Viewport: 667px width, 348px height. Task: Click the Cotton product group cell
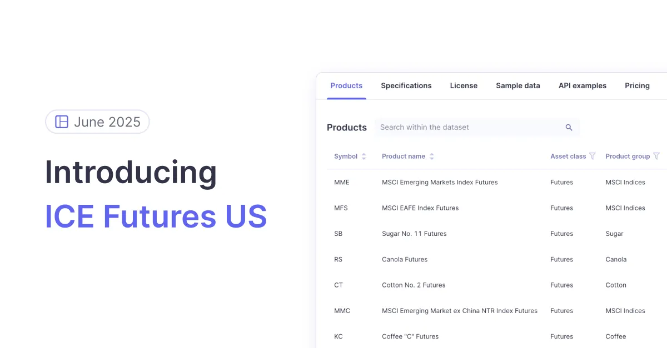point(616,285)
